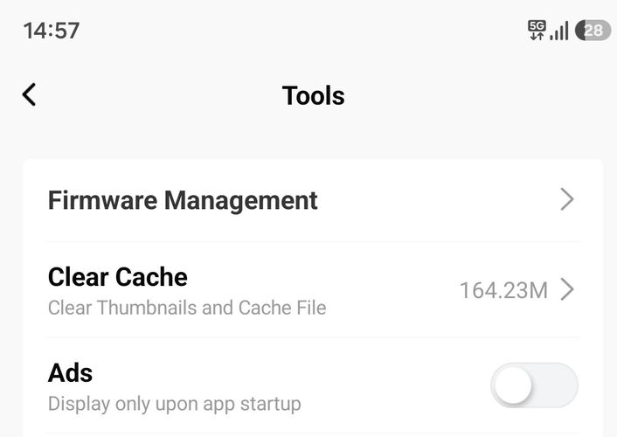The height and width of the screenshot is (437, 617).
Task: Tap the signal strength bars icon
Action: pyautogui.click(x=559, y=31)
